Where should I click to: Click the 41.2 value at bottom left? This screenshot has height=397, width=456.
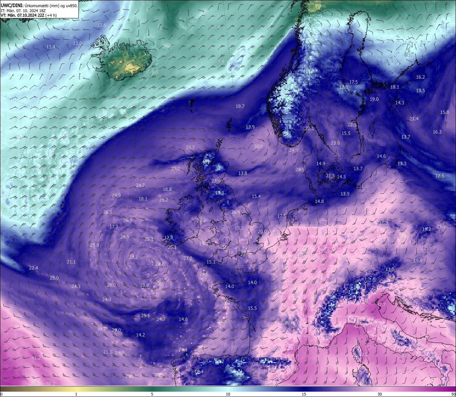[x=36, y=358]
